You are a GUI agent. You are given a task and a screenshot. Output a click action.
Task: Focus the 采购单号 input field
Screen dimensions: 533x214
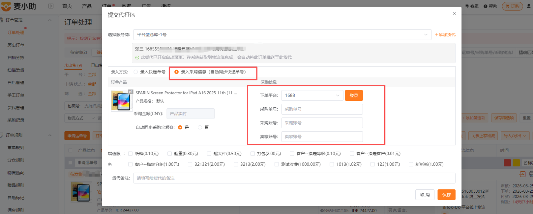(322, 109)
